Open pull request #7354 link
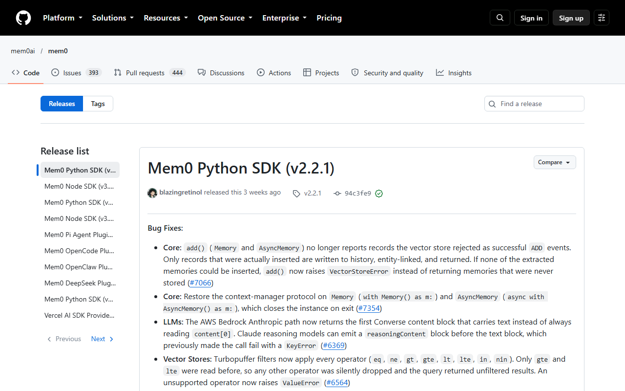The image size is (625, 391). [369, 308]
